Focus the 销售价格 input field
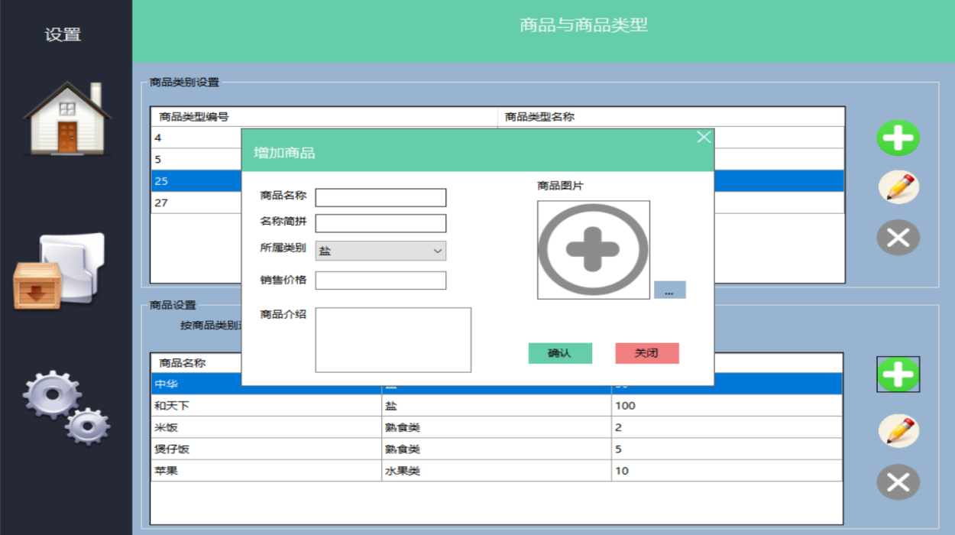This screenshot has width=955, height=535. point(380,280)
